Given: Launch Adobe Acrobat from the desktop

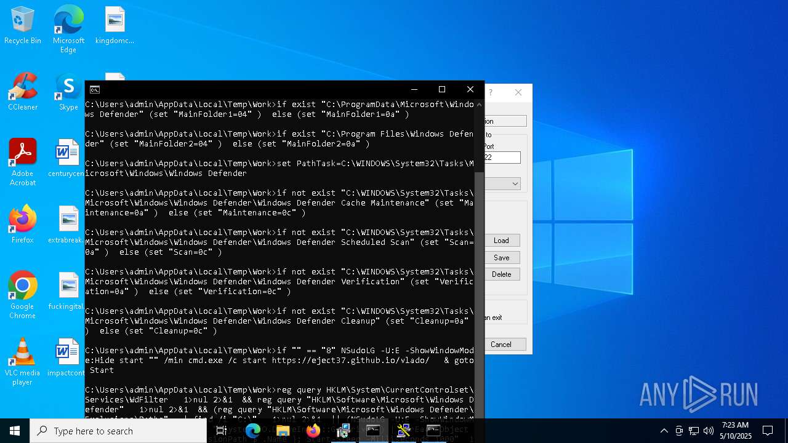Looking at the screenshot, I should pos(23,162).
